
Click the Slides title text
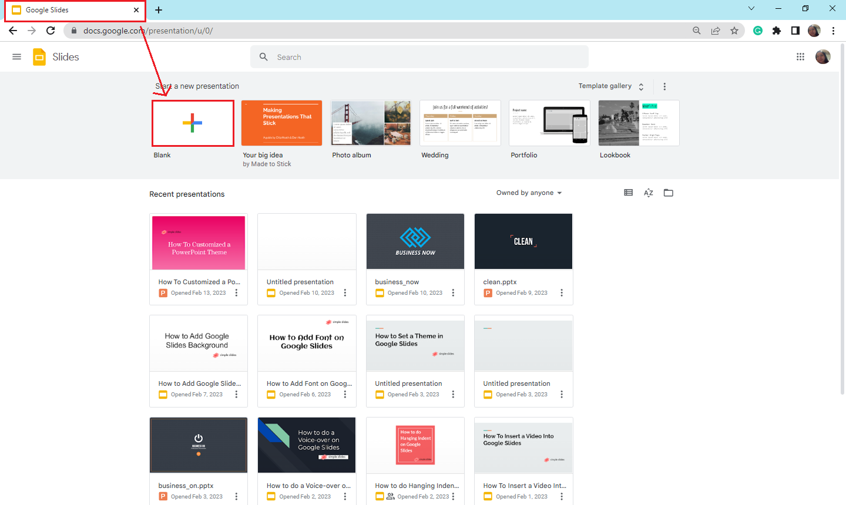(x=66, y=57)
